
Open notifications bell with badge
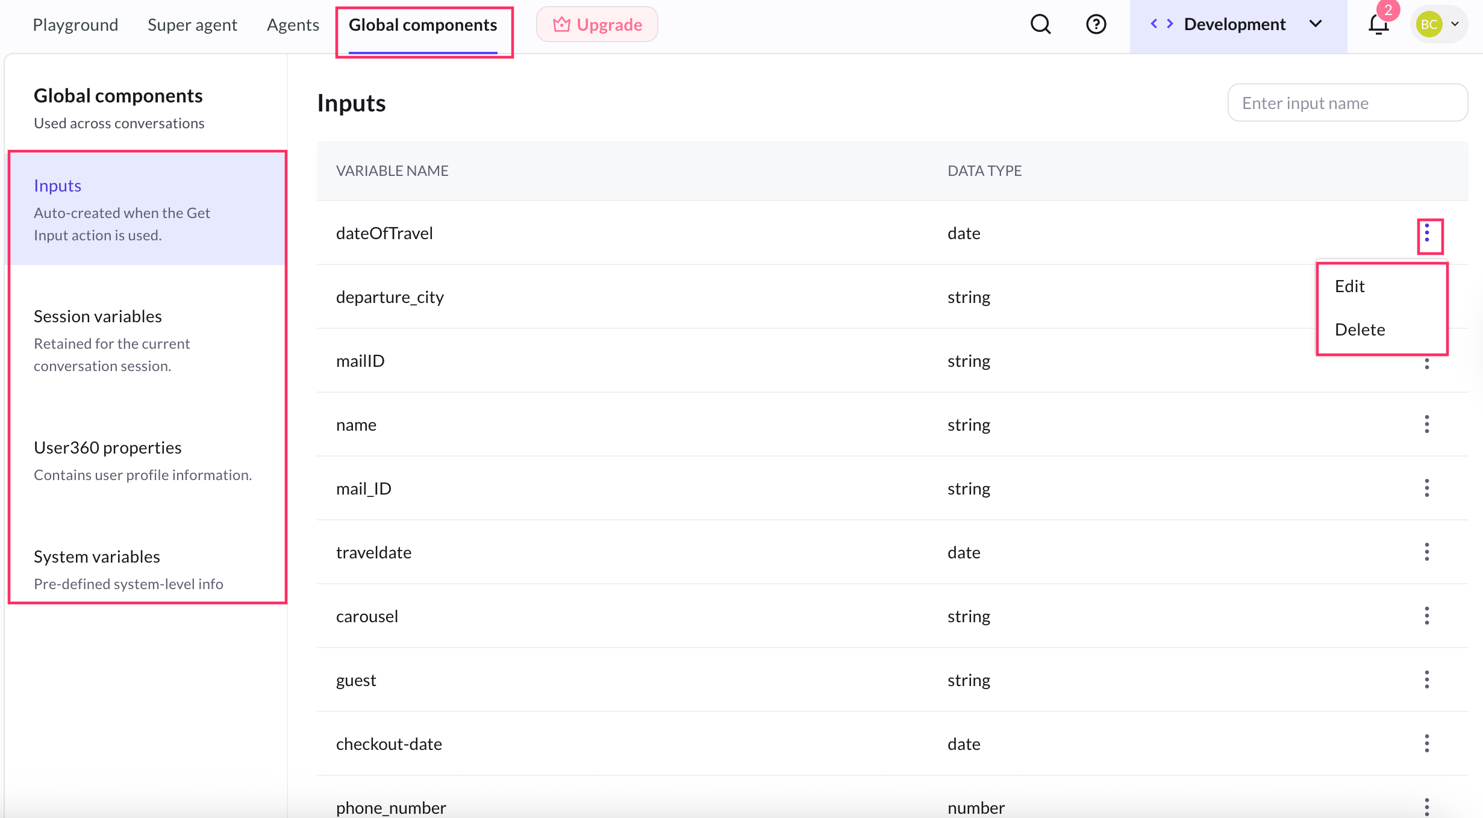coord(1378,25)
